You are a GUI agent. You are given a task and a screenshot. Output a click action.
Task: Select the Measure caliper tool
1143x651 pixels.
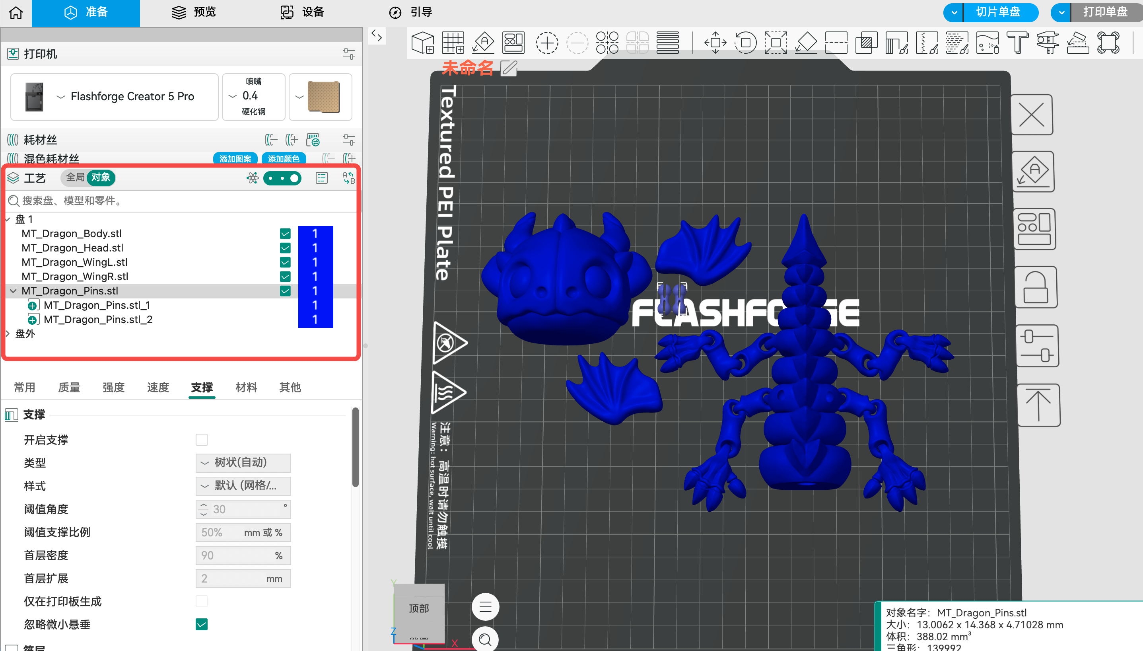click(x=1048, y=43)
